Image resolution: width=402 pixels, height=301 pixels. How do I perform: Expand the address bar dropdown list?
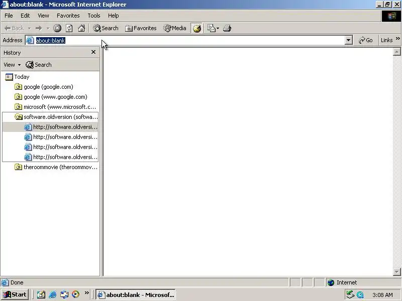click(348, 40)
